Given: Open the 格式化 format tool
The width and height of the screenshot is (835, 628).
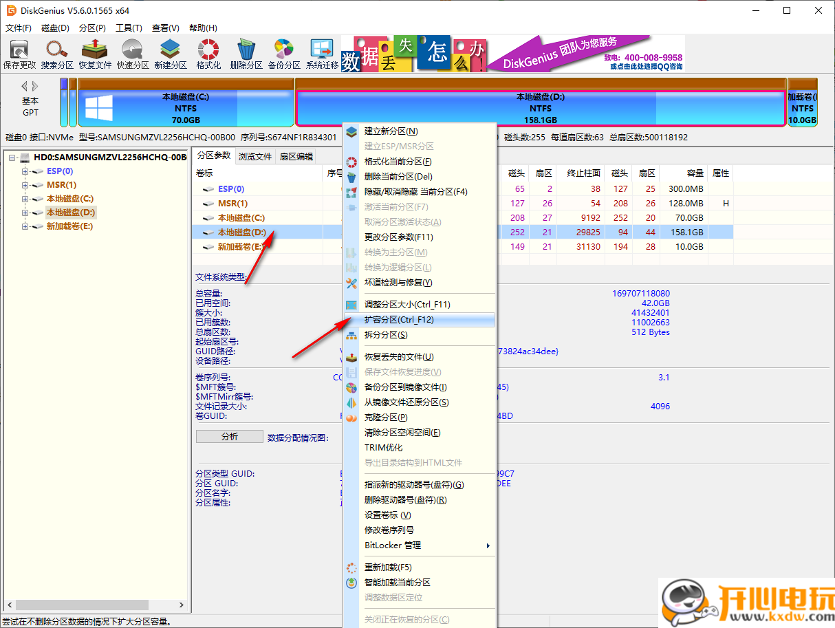Looking at the screenshot, I should (207, 53).
